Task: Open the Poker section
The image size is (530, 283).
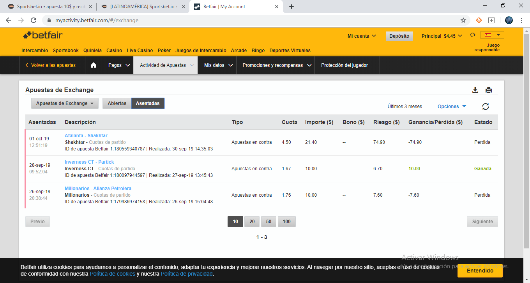Action: click(x=164, y=51)
